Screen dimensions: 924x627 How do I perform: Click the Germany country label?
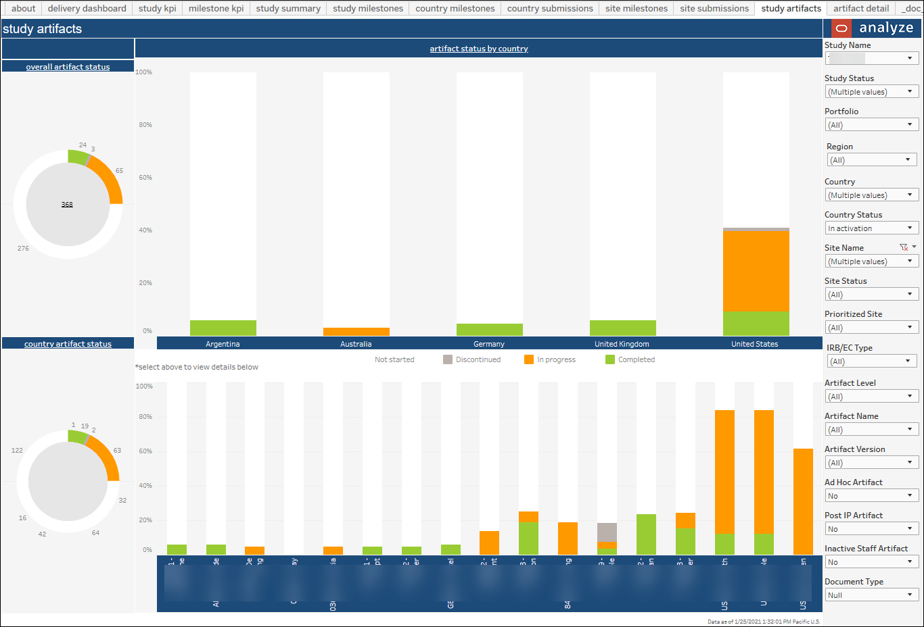489,344
